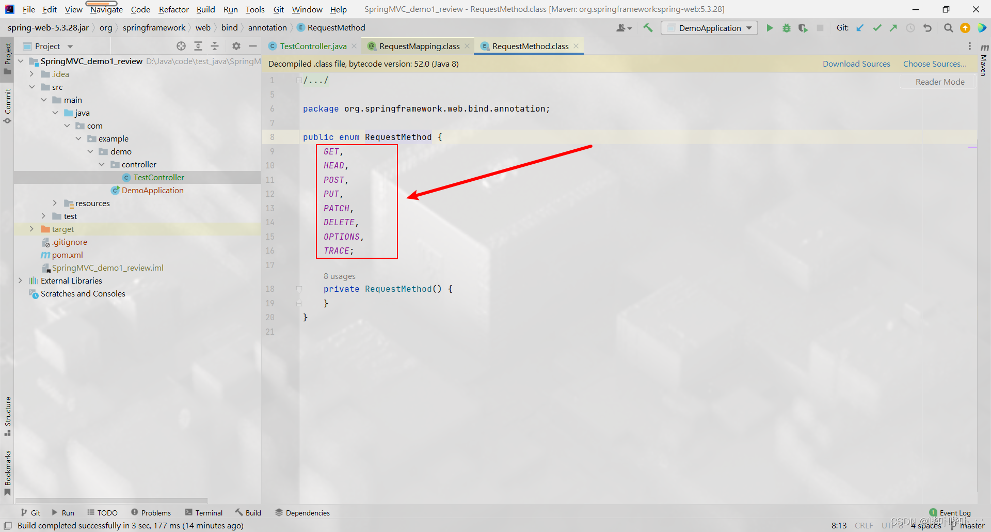
Task: Open editor tabs more-options menu
Action: pos(970,46)
